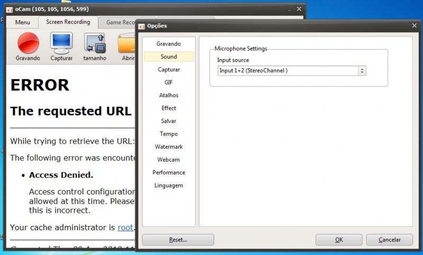Open the Game Recording tab
Viewport: 423px width, 255px height.
click(x=121, y=23)
